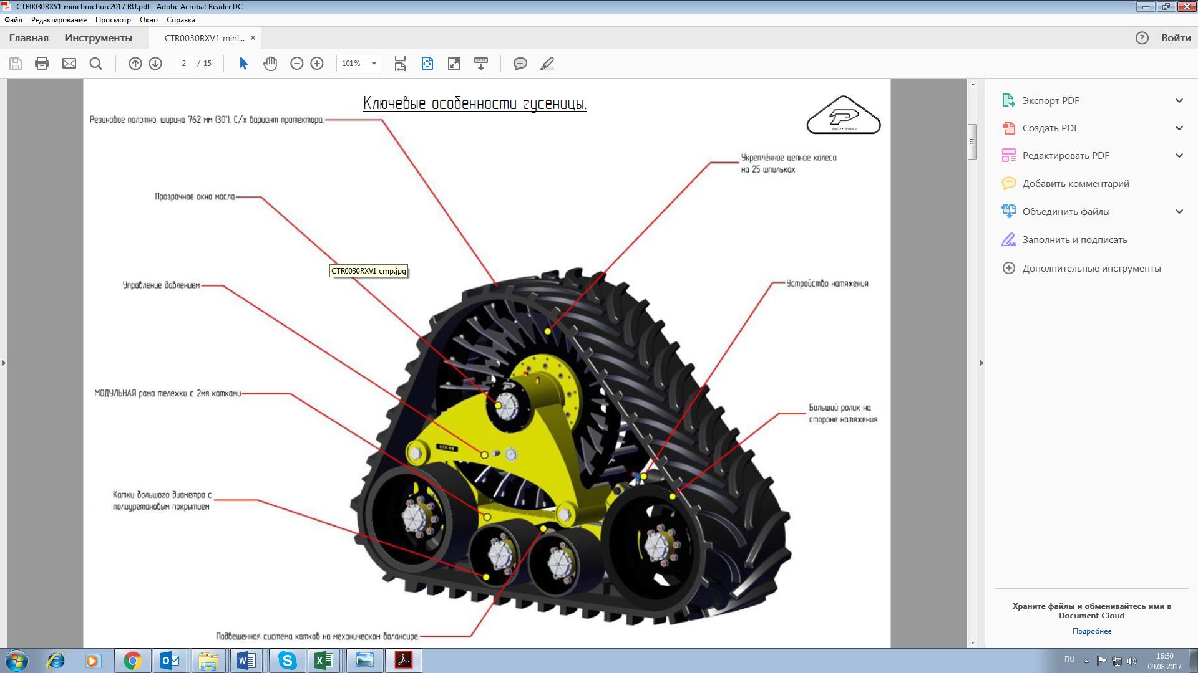This screenshot has height=673, width=1198.
Task: Open the Окно menu
Action: [x=149, y=19]
